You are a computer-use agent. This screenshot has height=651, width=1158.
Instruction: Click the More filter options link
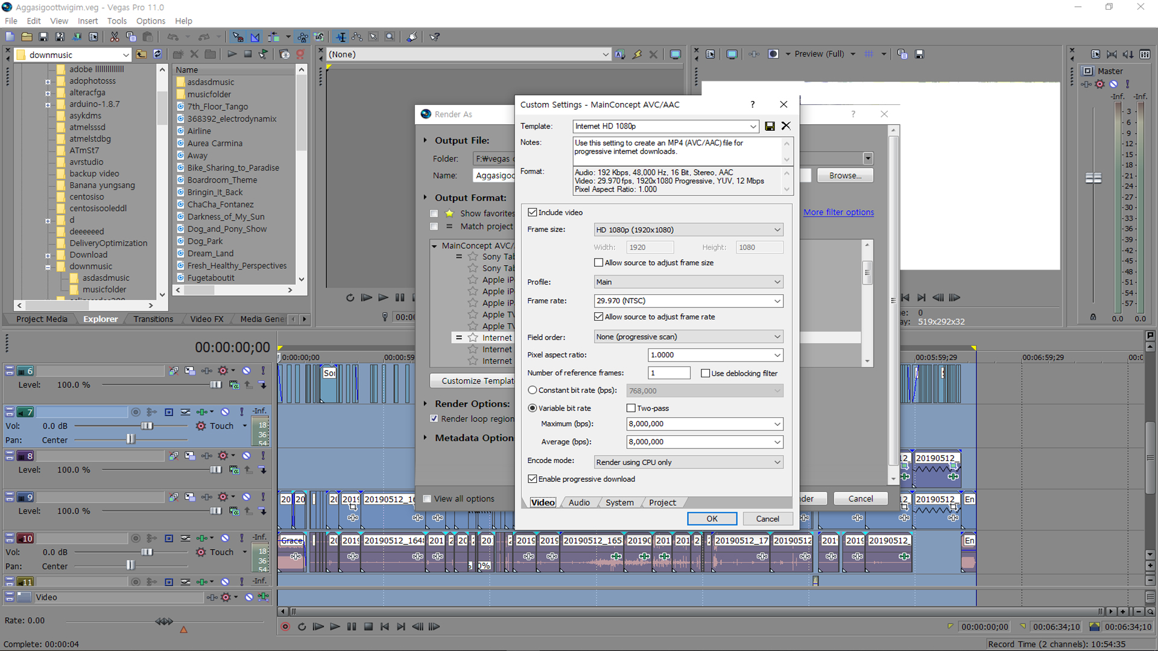838,212
